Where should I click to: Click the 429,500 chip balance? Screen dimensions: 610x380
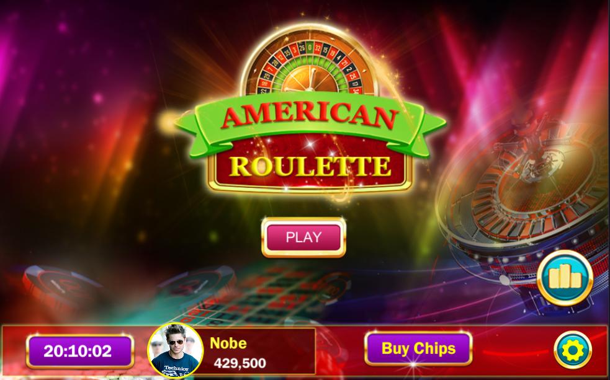click(240, 363)
